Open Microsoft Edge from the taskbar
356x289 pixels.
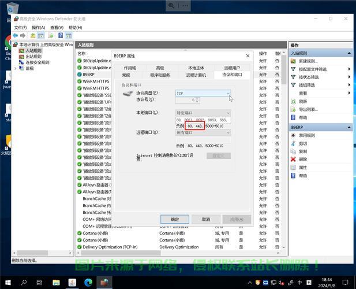(88, 283)
